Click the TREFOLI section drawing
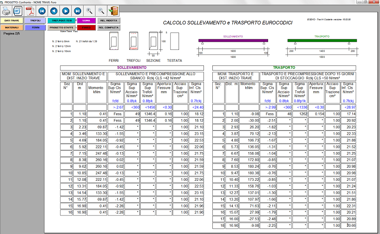 pos(133,41)
